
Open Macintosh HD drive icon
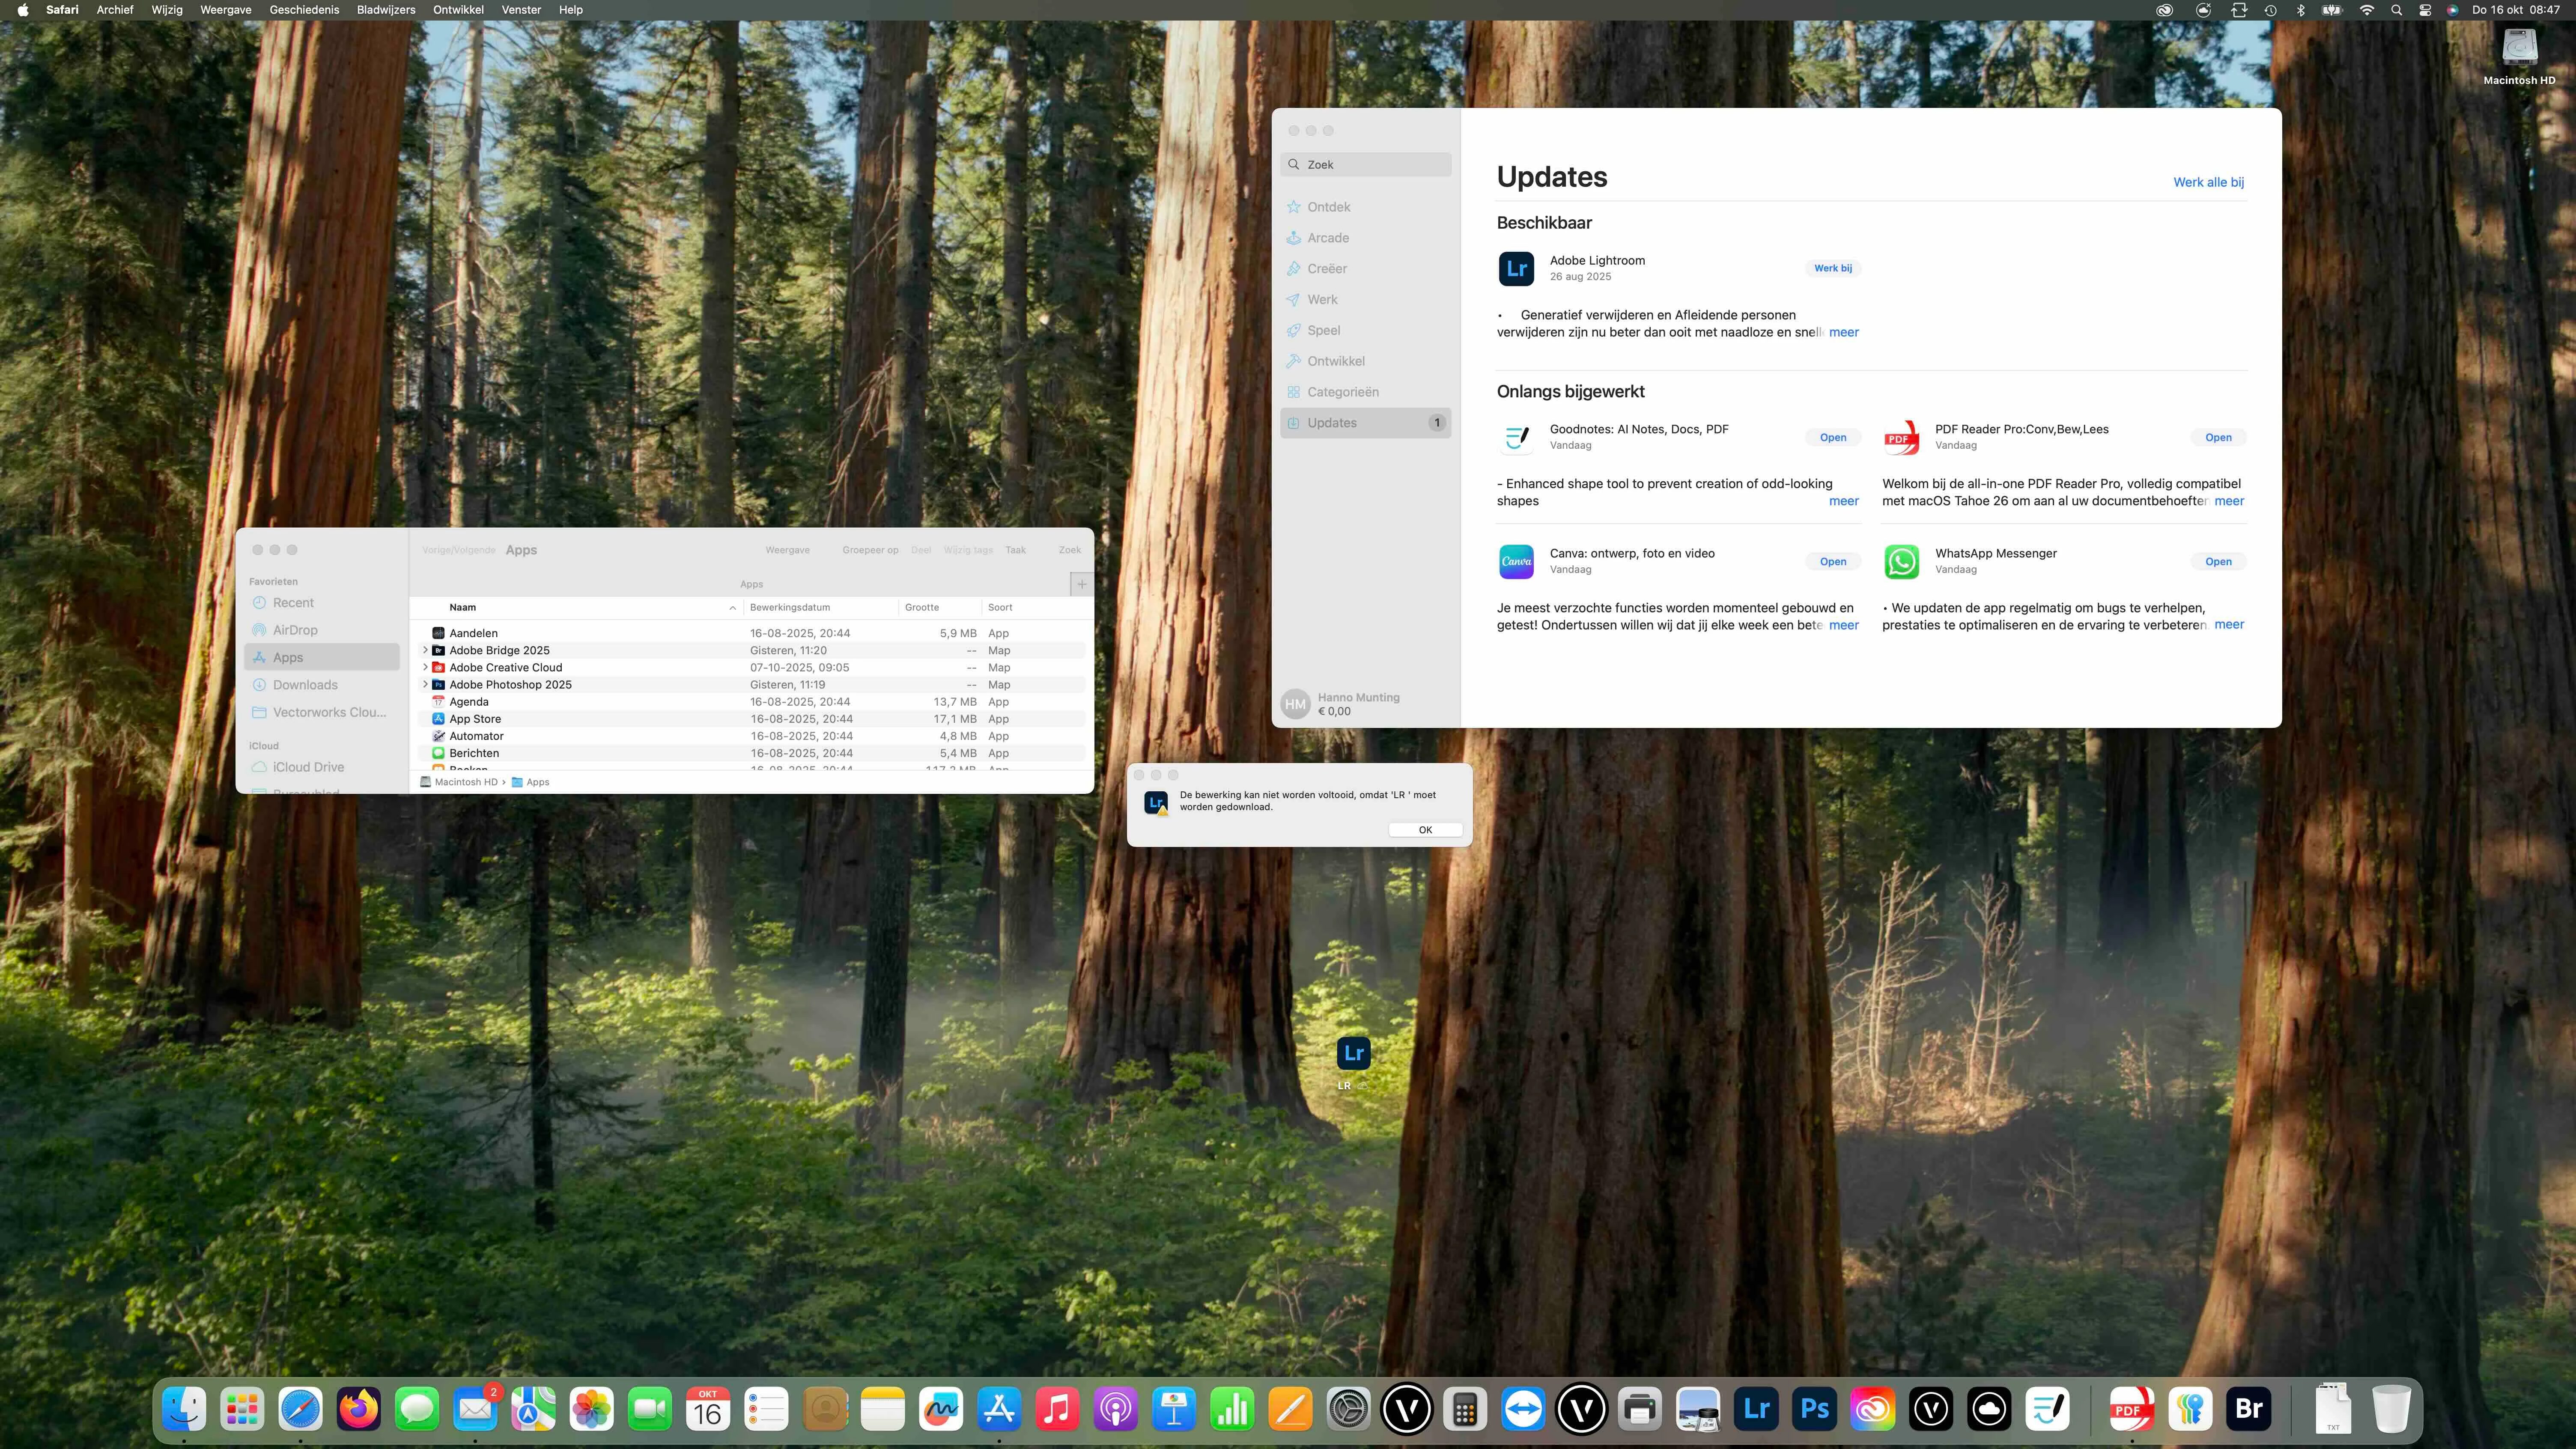pyautogui.click(x=2519, y=48)
